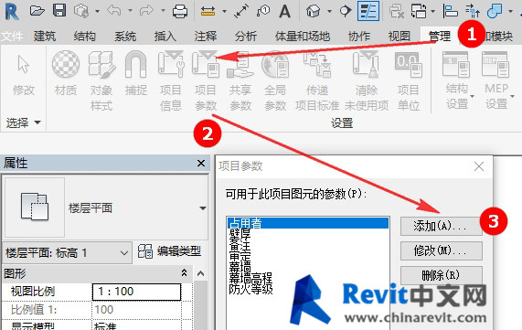
Task: Expand the Select (选择) panel dropdown
Action: [23, 122]
